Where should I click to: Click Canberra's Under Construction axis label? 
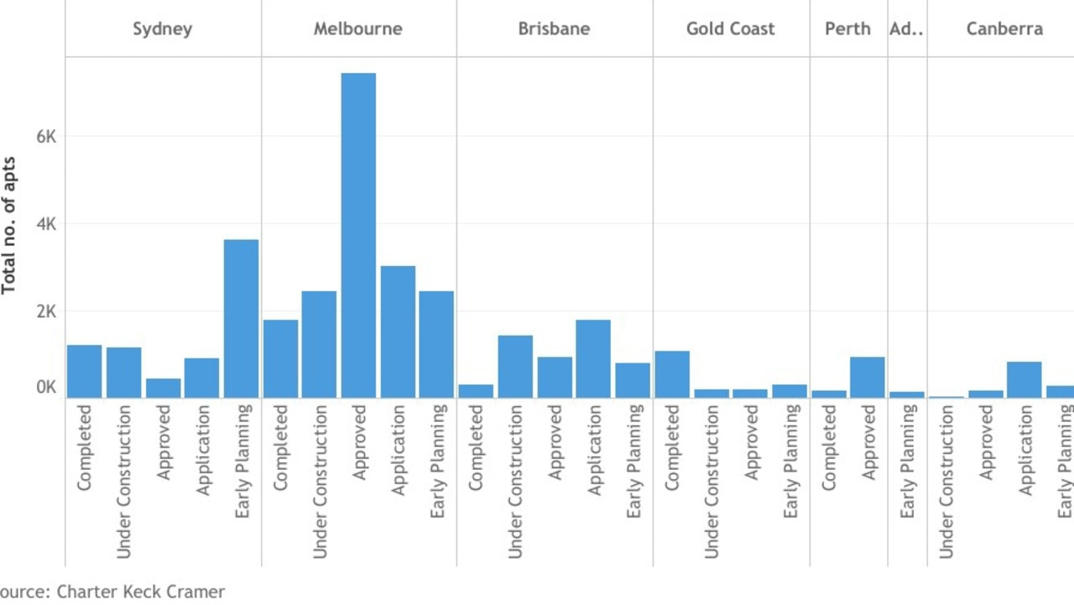click(x=946, y=482)
